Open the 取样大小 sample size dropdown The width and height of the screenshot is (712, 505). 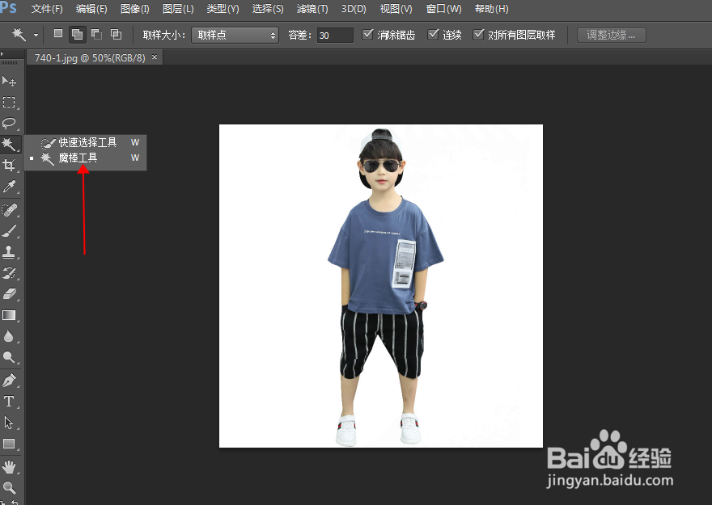pyautogui.click(x=235, y=35)
